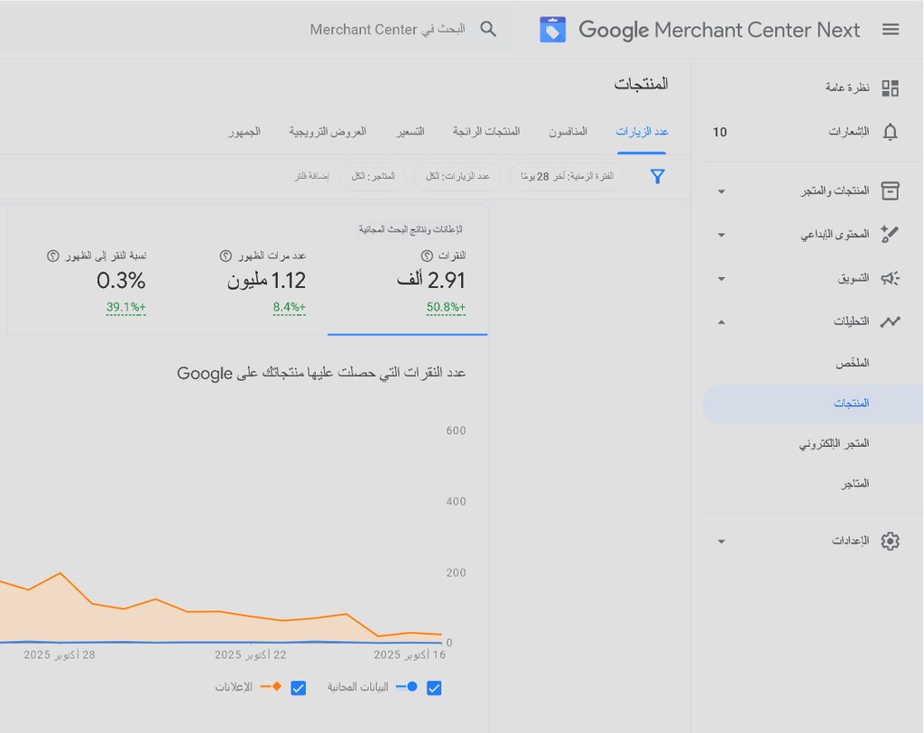Click the search magnifier icon

pos(488,29)
